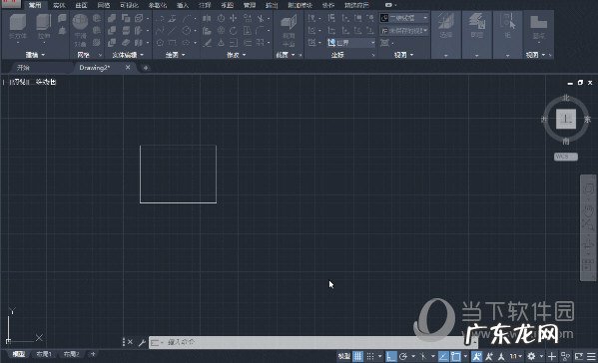Select the Extrude (拉伸) tool
The image size is (598, 363).
coord(44,25)
